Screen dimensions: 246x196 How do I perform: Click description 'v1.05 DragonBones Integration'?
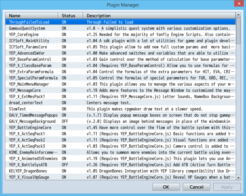pyautogui.click(x=161, y=171)
